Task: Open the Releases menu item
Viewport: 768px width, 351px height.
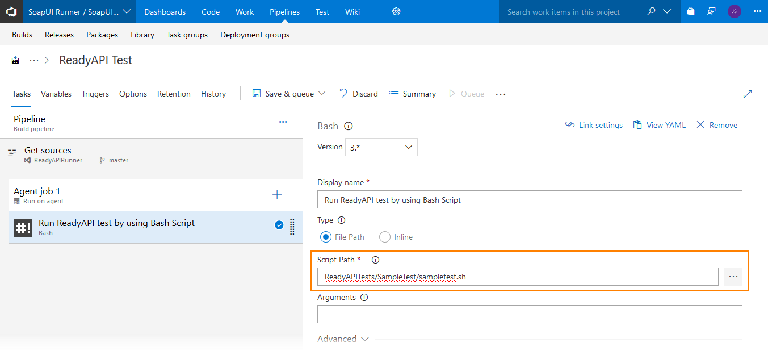Action: (59, 35)
